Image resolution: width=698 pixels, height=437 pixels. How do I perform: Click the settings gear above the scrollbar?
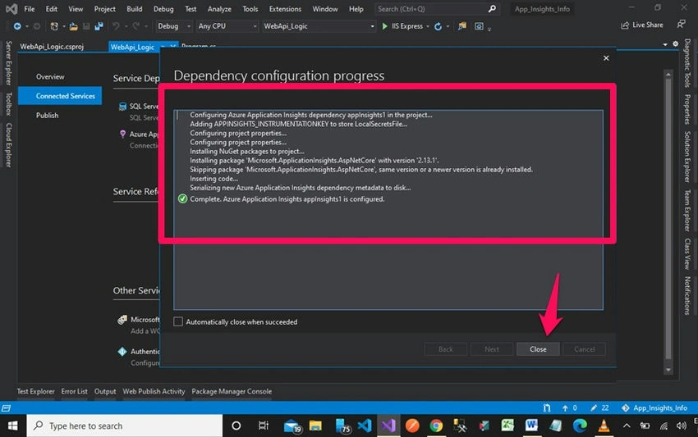[x=675, y=44]
